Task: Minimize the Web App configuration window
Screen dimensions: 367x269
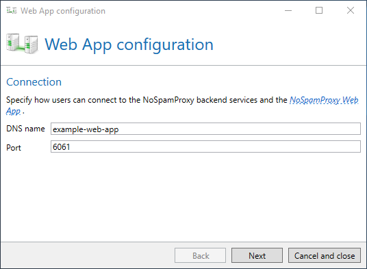Action: tap(288, 10)
